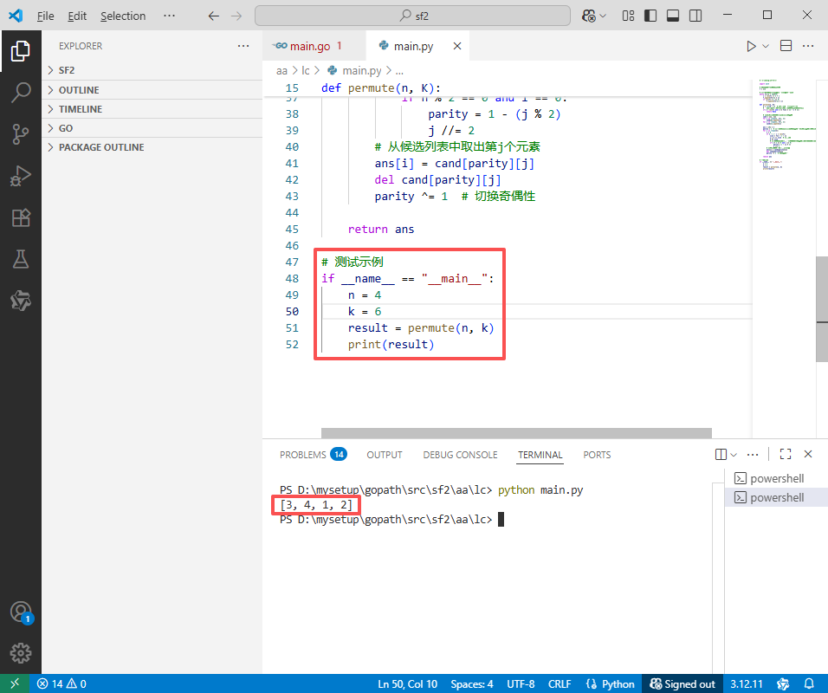The width and height of the screenshot is (828, 693).
Task: Open the run button dropdown arrow
Action: (765, 46)
